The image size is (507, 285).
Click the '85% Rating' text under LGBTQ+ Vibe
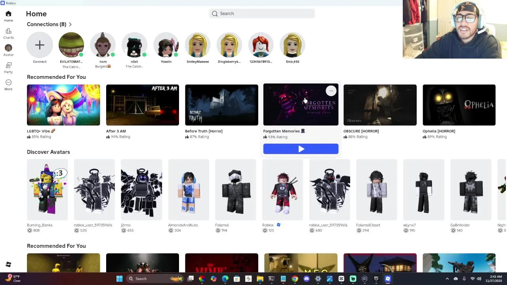coord(41,137)
